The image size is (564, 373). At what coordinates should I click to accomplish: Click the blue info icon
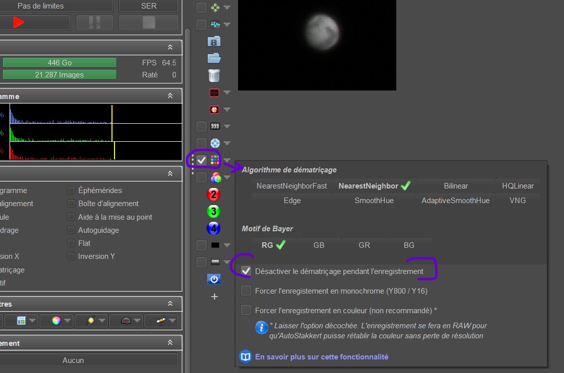click(x=262, y=327)
